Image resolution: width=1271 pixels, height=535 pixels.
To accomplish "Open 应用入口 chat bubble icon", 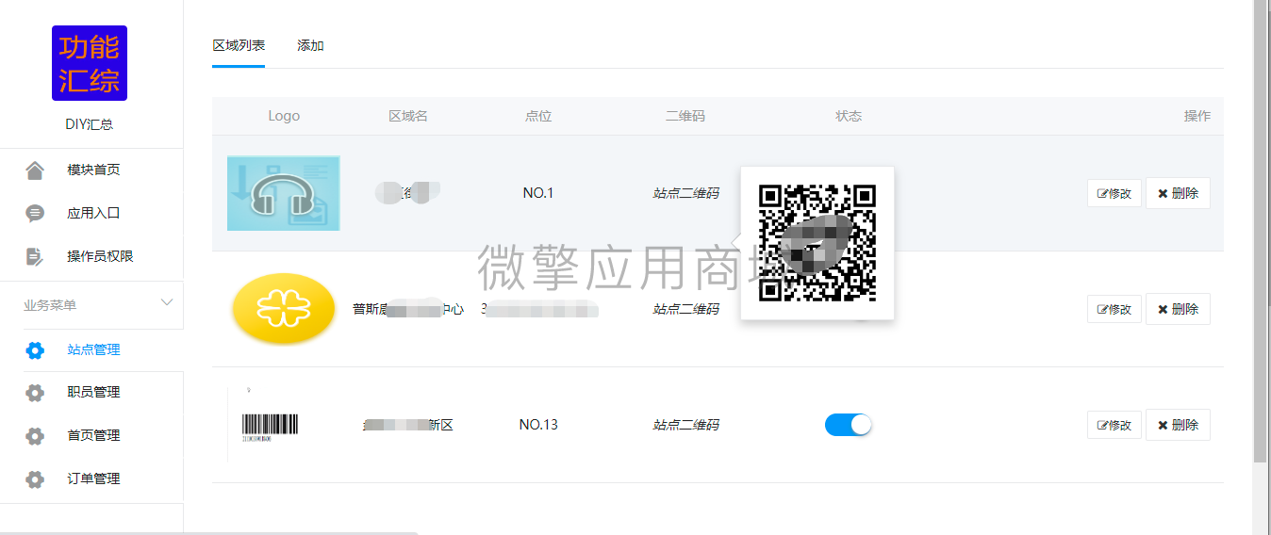I will pos(35,213).
